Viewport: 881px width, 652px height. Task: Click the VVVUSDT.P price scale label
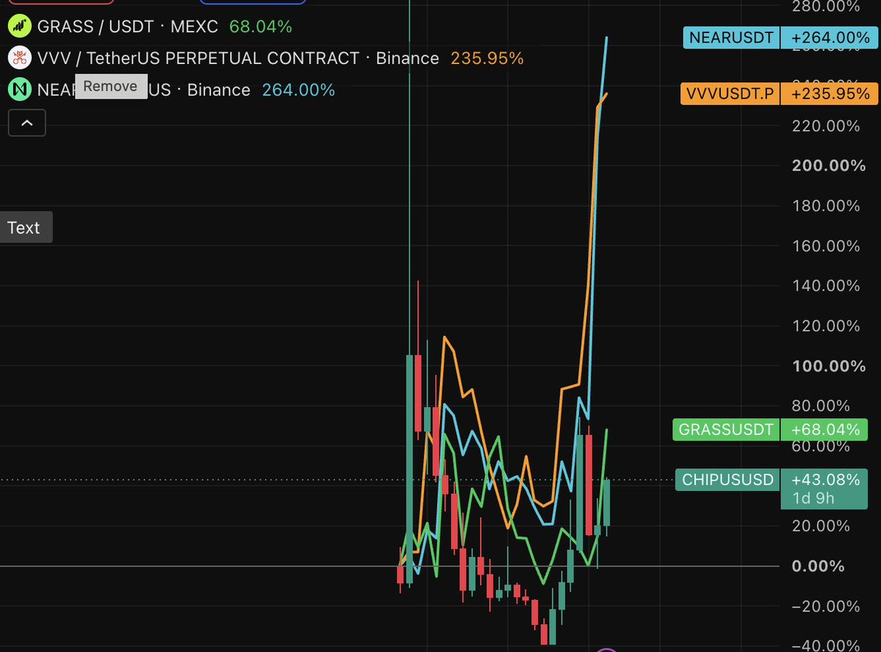tap(730, 93)
